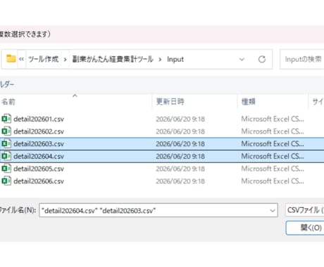
Task: Click the Microsoft Excel CS... type of detail202602.csv
Action: point(273,131)
